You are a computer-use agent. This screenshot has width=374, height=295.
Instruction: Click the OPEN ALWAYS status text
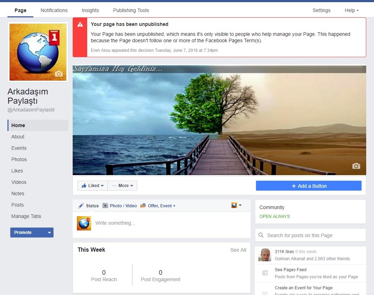(x=274, y=217)
